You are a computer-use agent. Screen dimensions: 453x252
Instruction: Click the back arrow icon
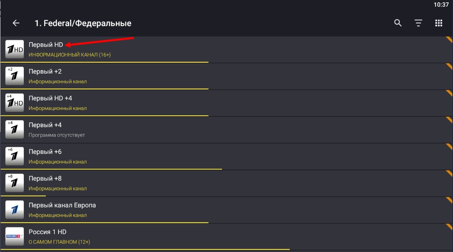[16, 23]
